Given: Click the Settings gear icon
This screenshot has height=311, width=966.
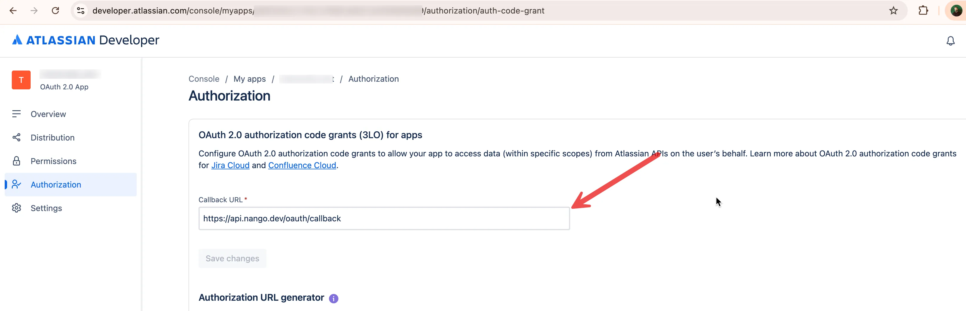Looking at the screenshot, I should tap(16, 208).
